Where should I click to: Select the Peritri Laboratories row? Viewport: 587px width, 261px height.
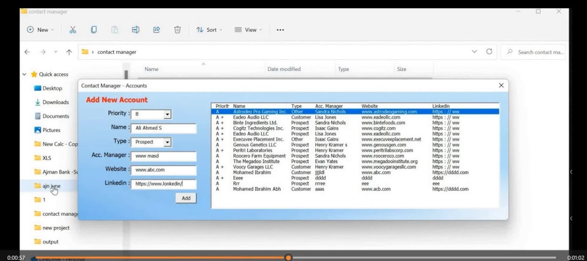pos(355,150)
